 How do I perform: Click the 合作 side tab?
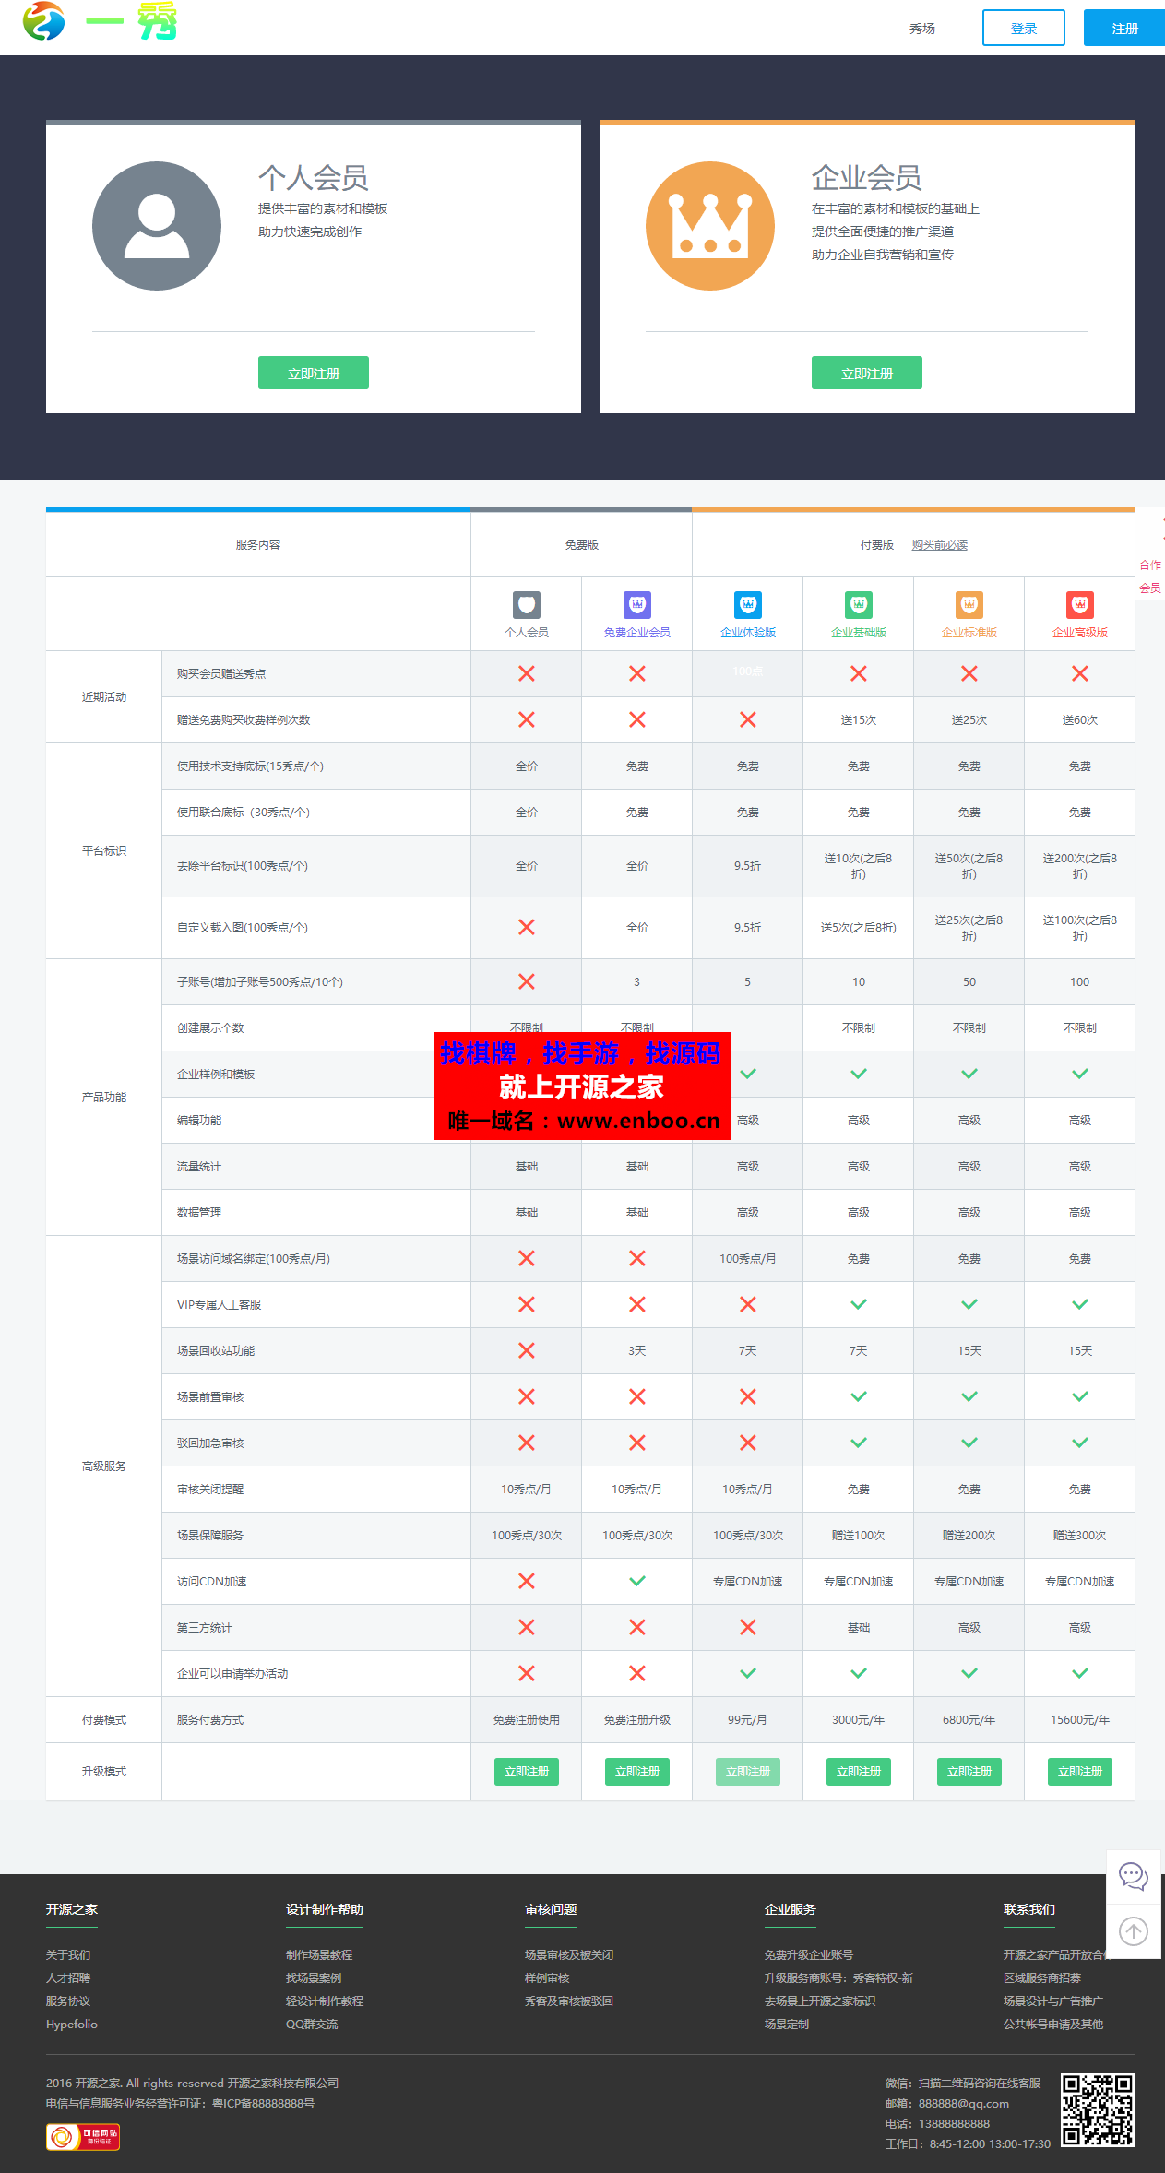[x=1150, y=564]
